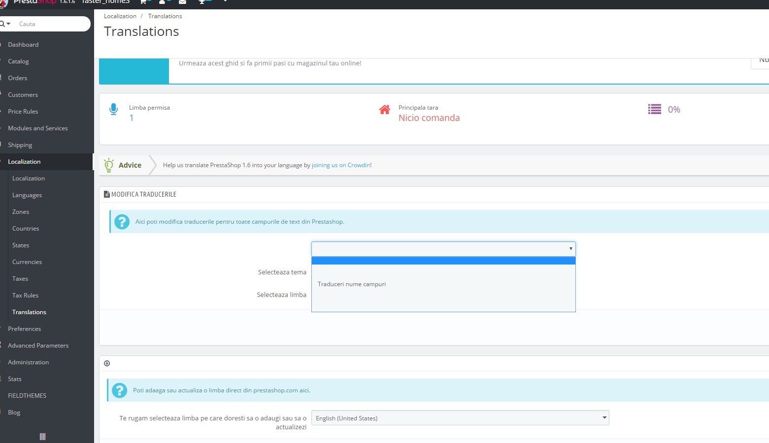This screenshot has width=769, height=443.
Task: Follow the 'joining us on Crowdin' link
Action: point(341,165)
